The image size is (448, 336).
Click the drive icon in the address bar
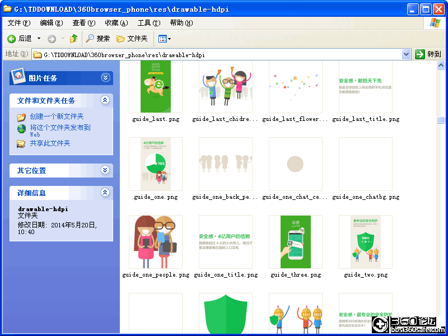click(x=36, y=54)
